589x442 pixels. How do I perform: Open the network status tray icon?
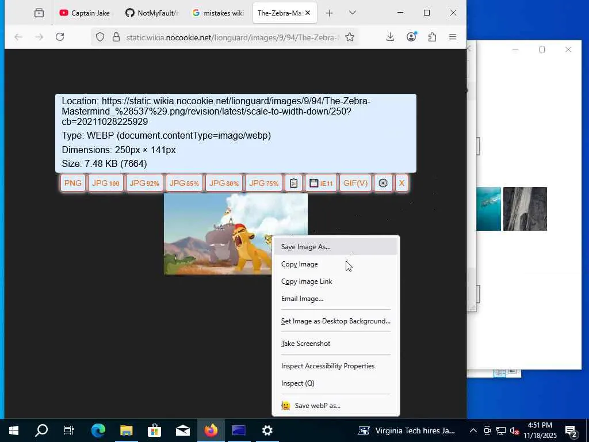click(501, 430)
